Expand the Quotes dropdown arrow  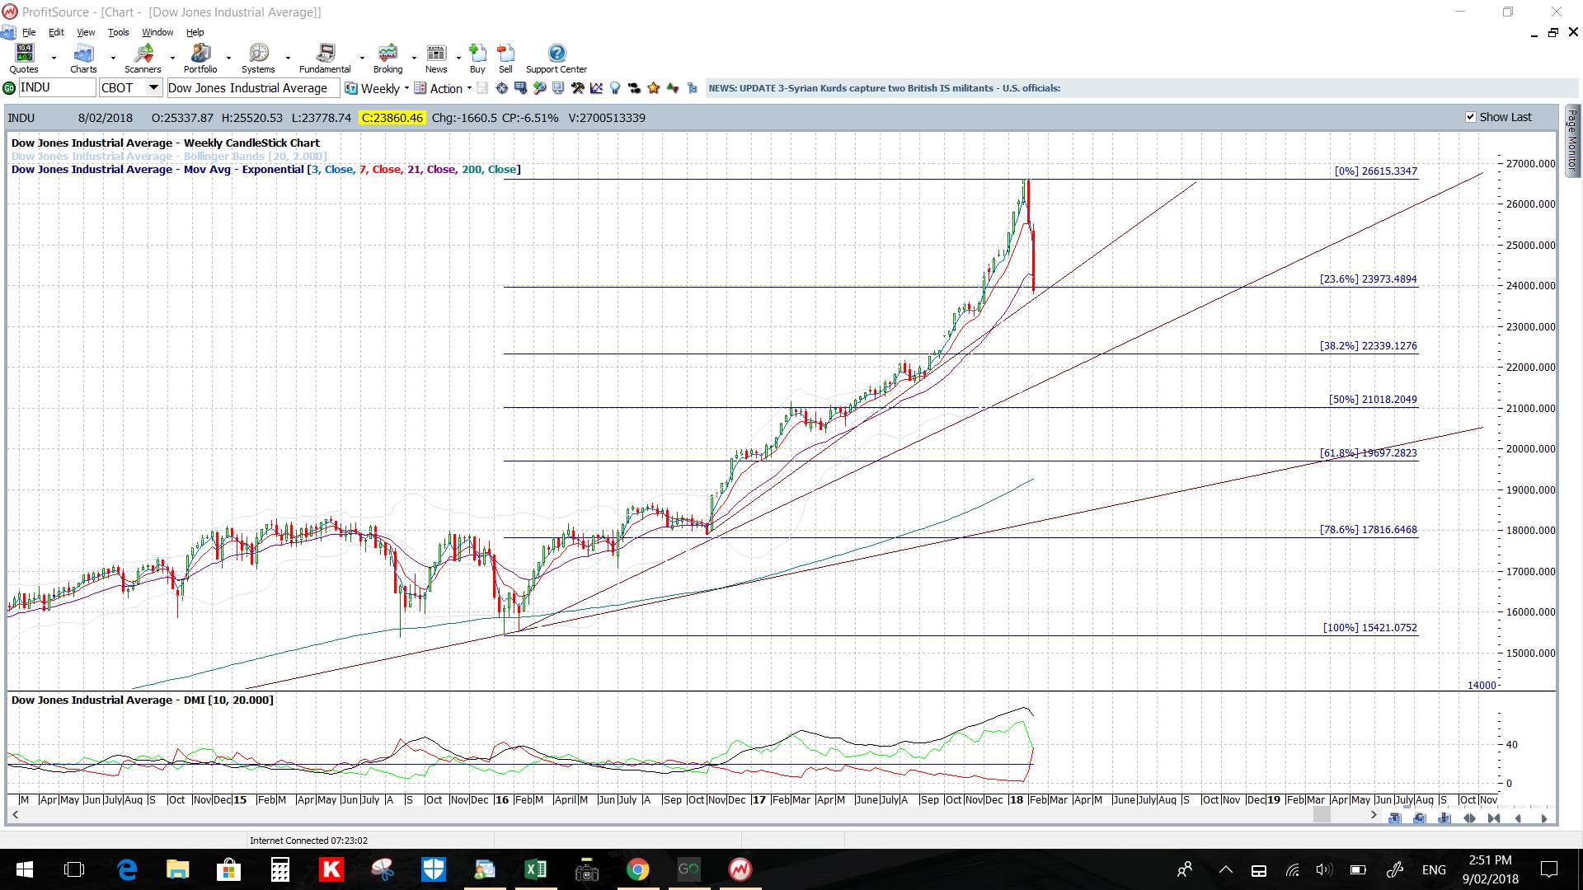(x=54, y=59)
